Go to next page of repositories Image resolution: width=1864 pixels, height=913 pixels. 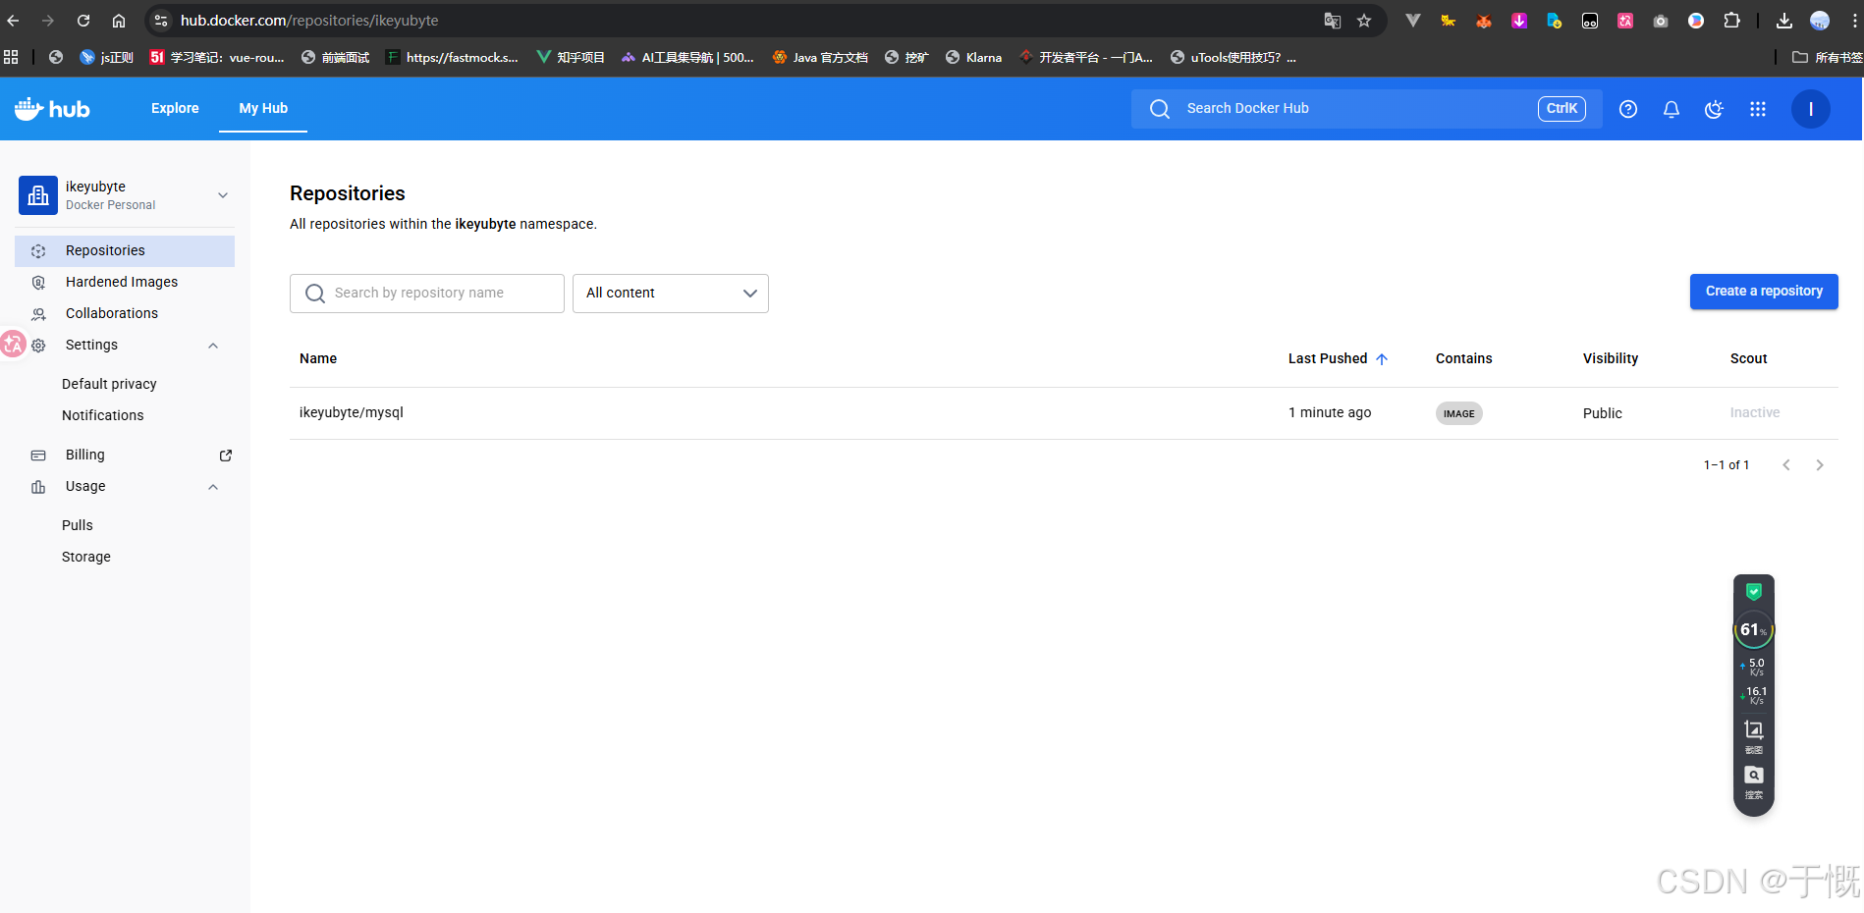click(x=1820, y=465)
